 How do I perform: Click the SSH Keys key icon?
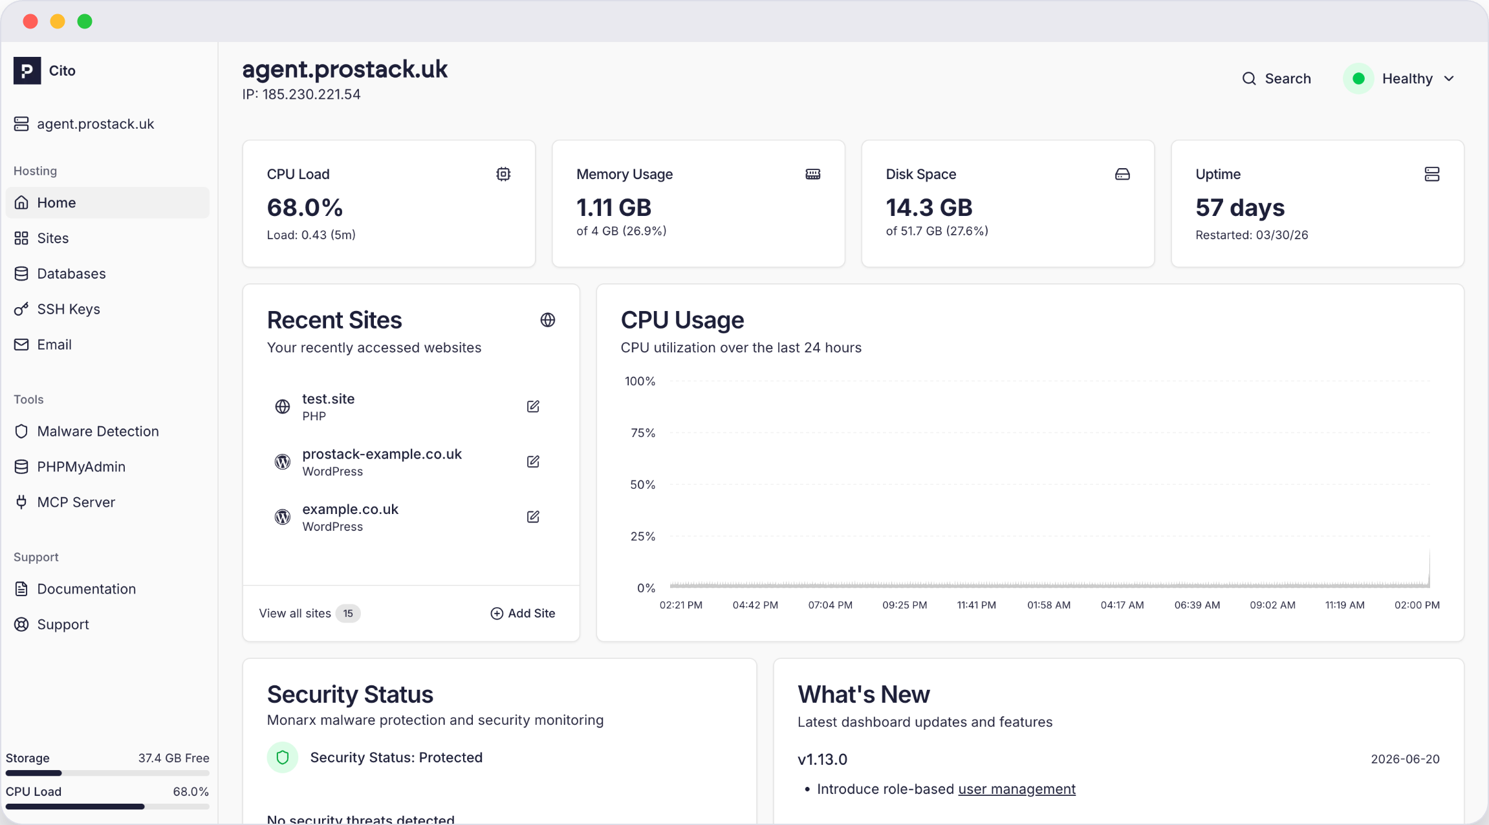pyautogui.click(x=21, y=309)
